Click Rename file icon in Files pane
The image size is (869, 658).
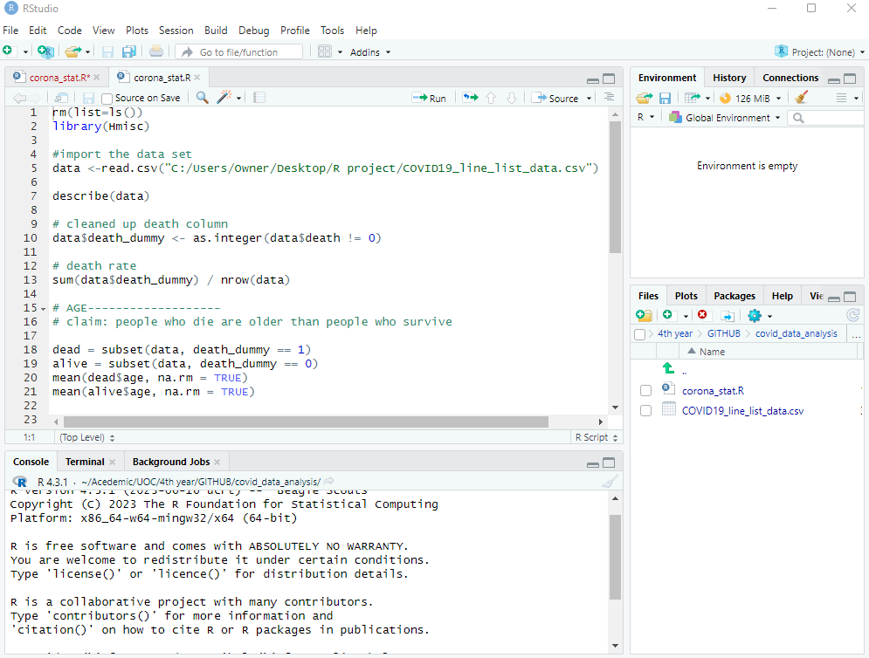pos(728,316)
